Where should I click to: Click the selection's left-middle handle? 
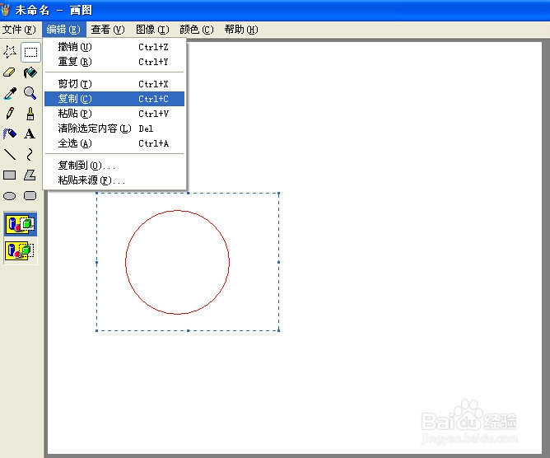coord(97,262)
